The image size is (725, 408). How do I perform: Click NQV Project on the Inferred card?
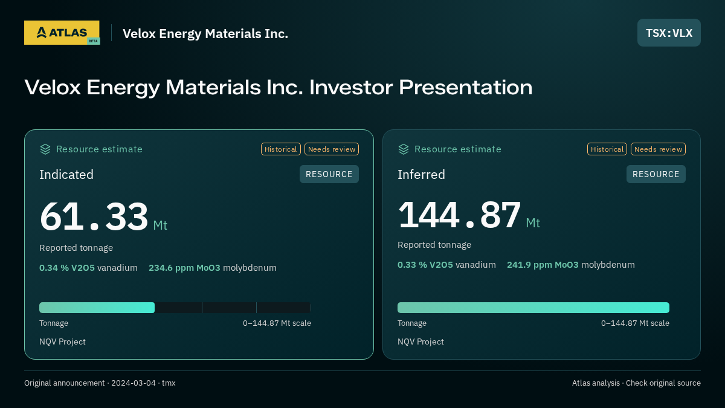pyautogui.click(x=420, y=342)
